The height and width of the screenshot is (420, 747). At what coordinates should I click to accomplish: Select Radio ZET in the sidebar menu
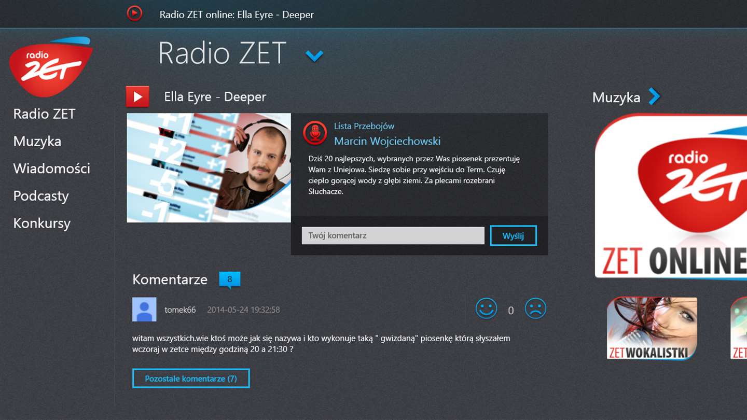pyautogui.click(x=45, y=114)
